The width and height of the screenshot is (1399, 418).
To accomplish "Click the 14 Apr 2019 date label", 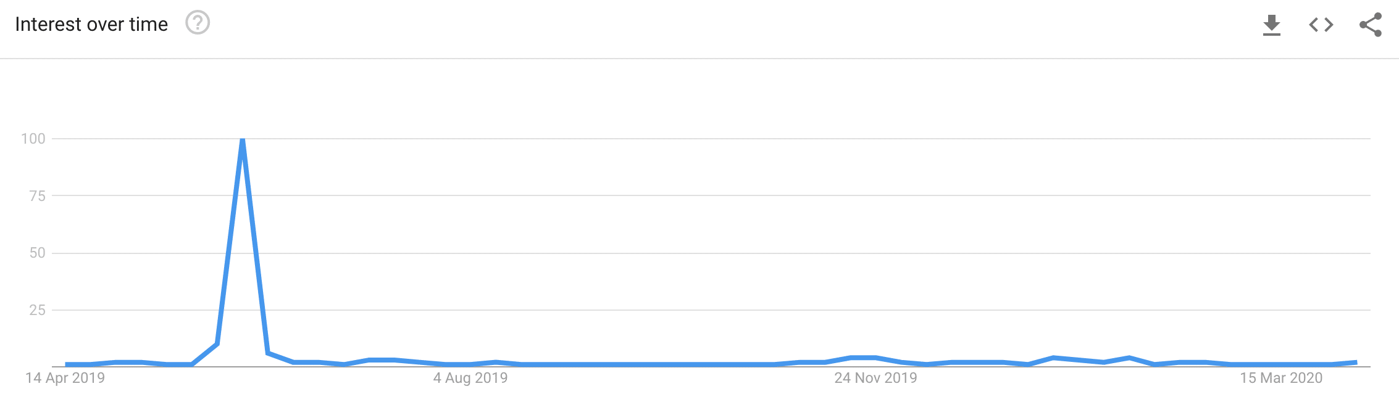I will click(x=65, y=378).
